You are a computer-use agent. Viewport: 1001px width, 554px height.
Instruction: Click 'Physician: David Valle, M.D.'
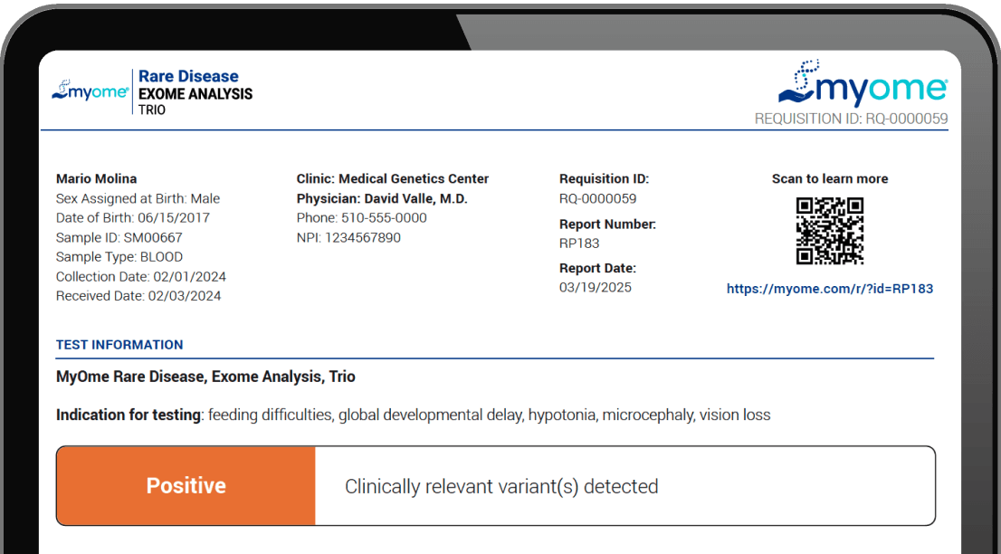coord(382,198)
